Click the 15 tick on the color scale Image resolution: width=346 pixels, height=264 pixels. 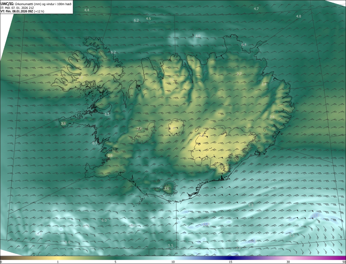click(231, 262)
